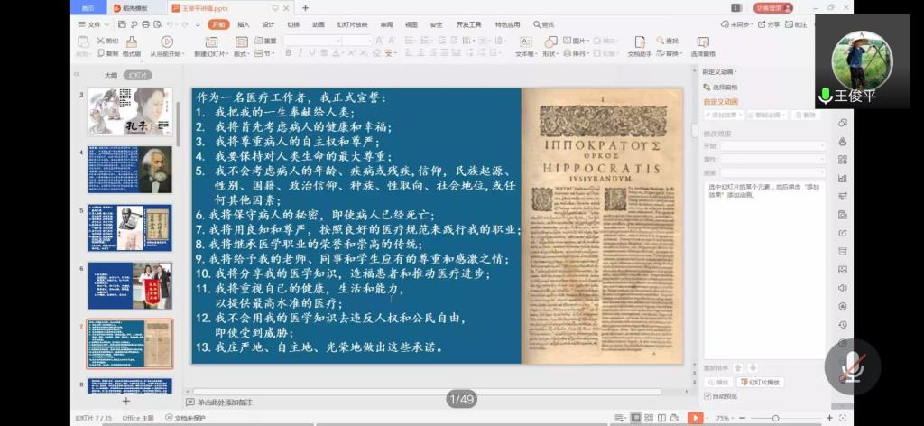Open new tab with plus beside document tabs
Viewport: 924px width, 426px height.
pyautogui.click(x=305, y=7)
